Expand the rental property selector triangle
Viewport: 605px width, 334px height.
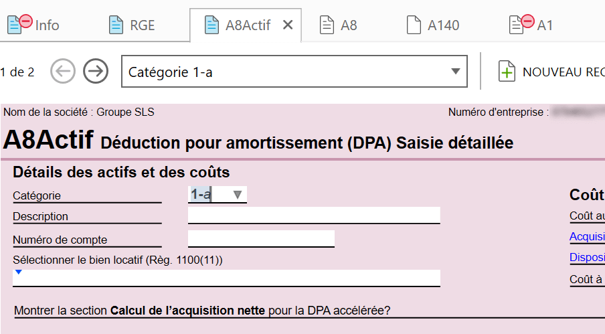[x=18, y=272]
